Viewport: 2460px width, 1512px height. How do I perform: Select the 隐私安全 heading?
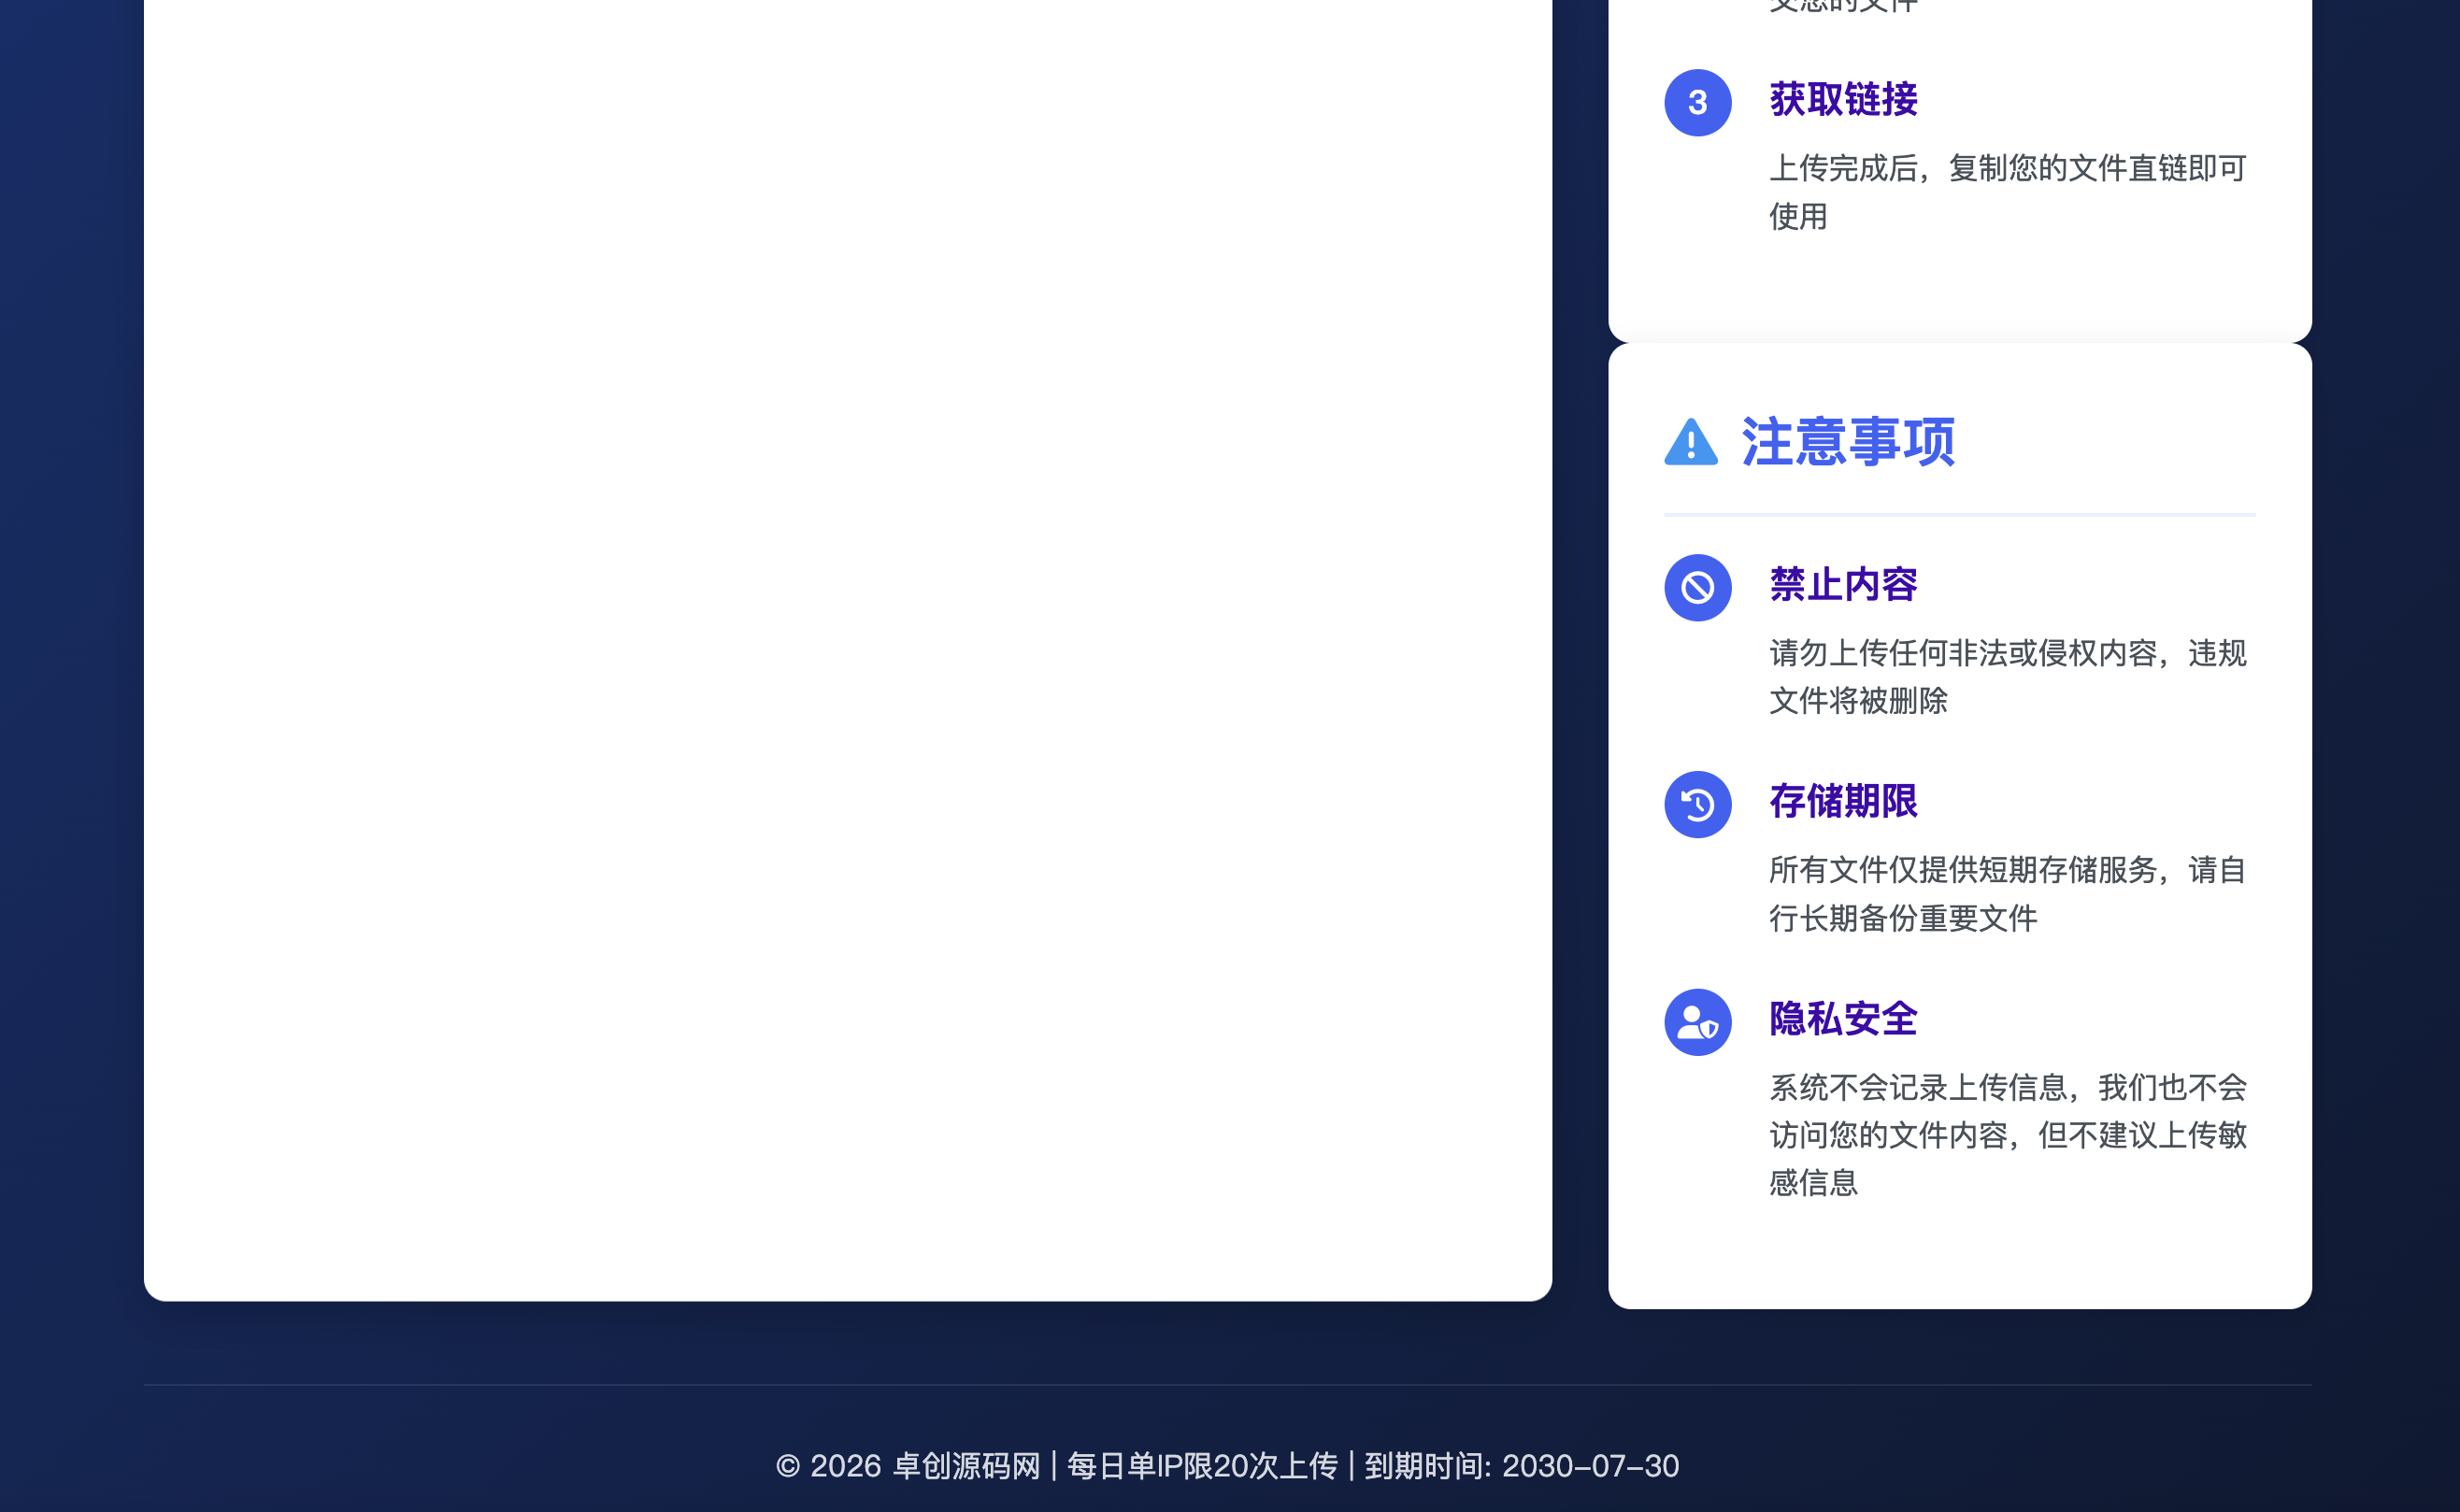1843,1019
